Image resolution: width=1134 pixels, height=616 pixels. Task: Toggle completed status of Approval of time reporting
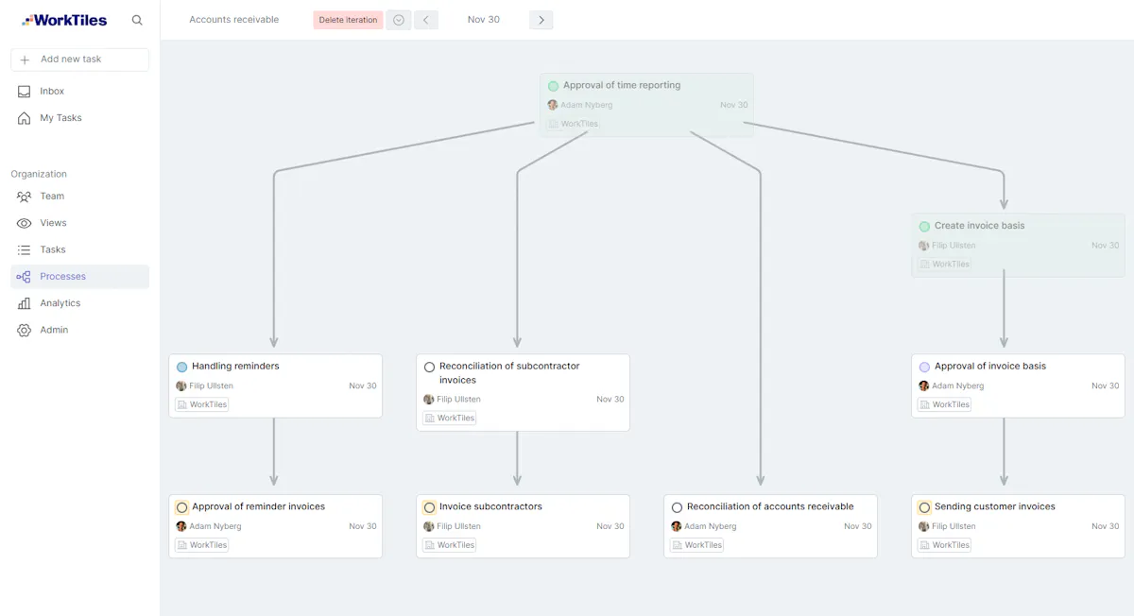coord(553,86)
